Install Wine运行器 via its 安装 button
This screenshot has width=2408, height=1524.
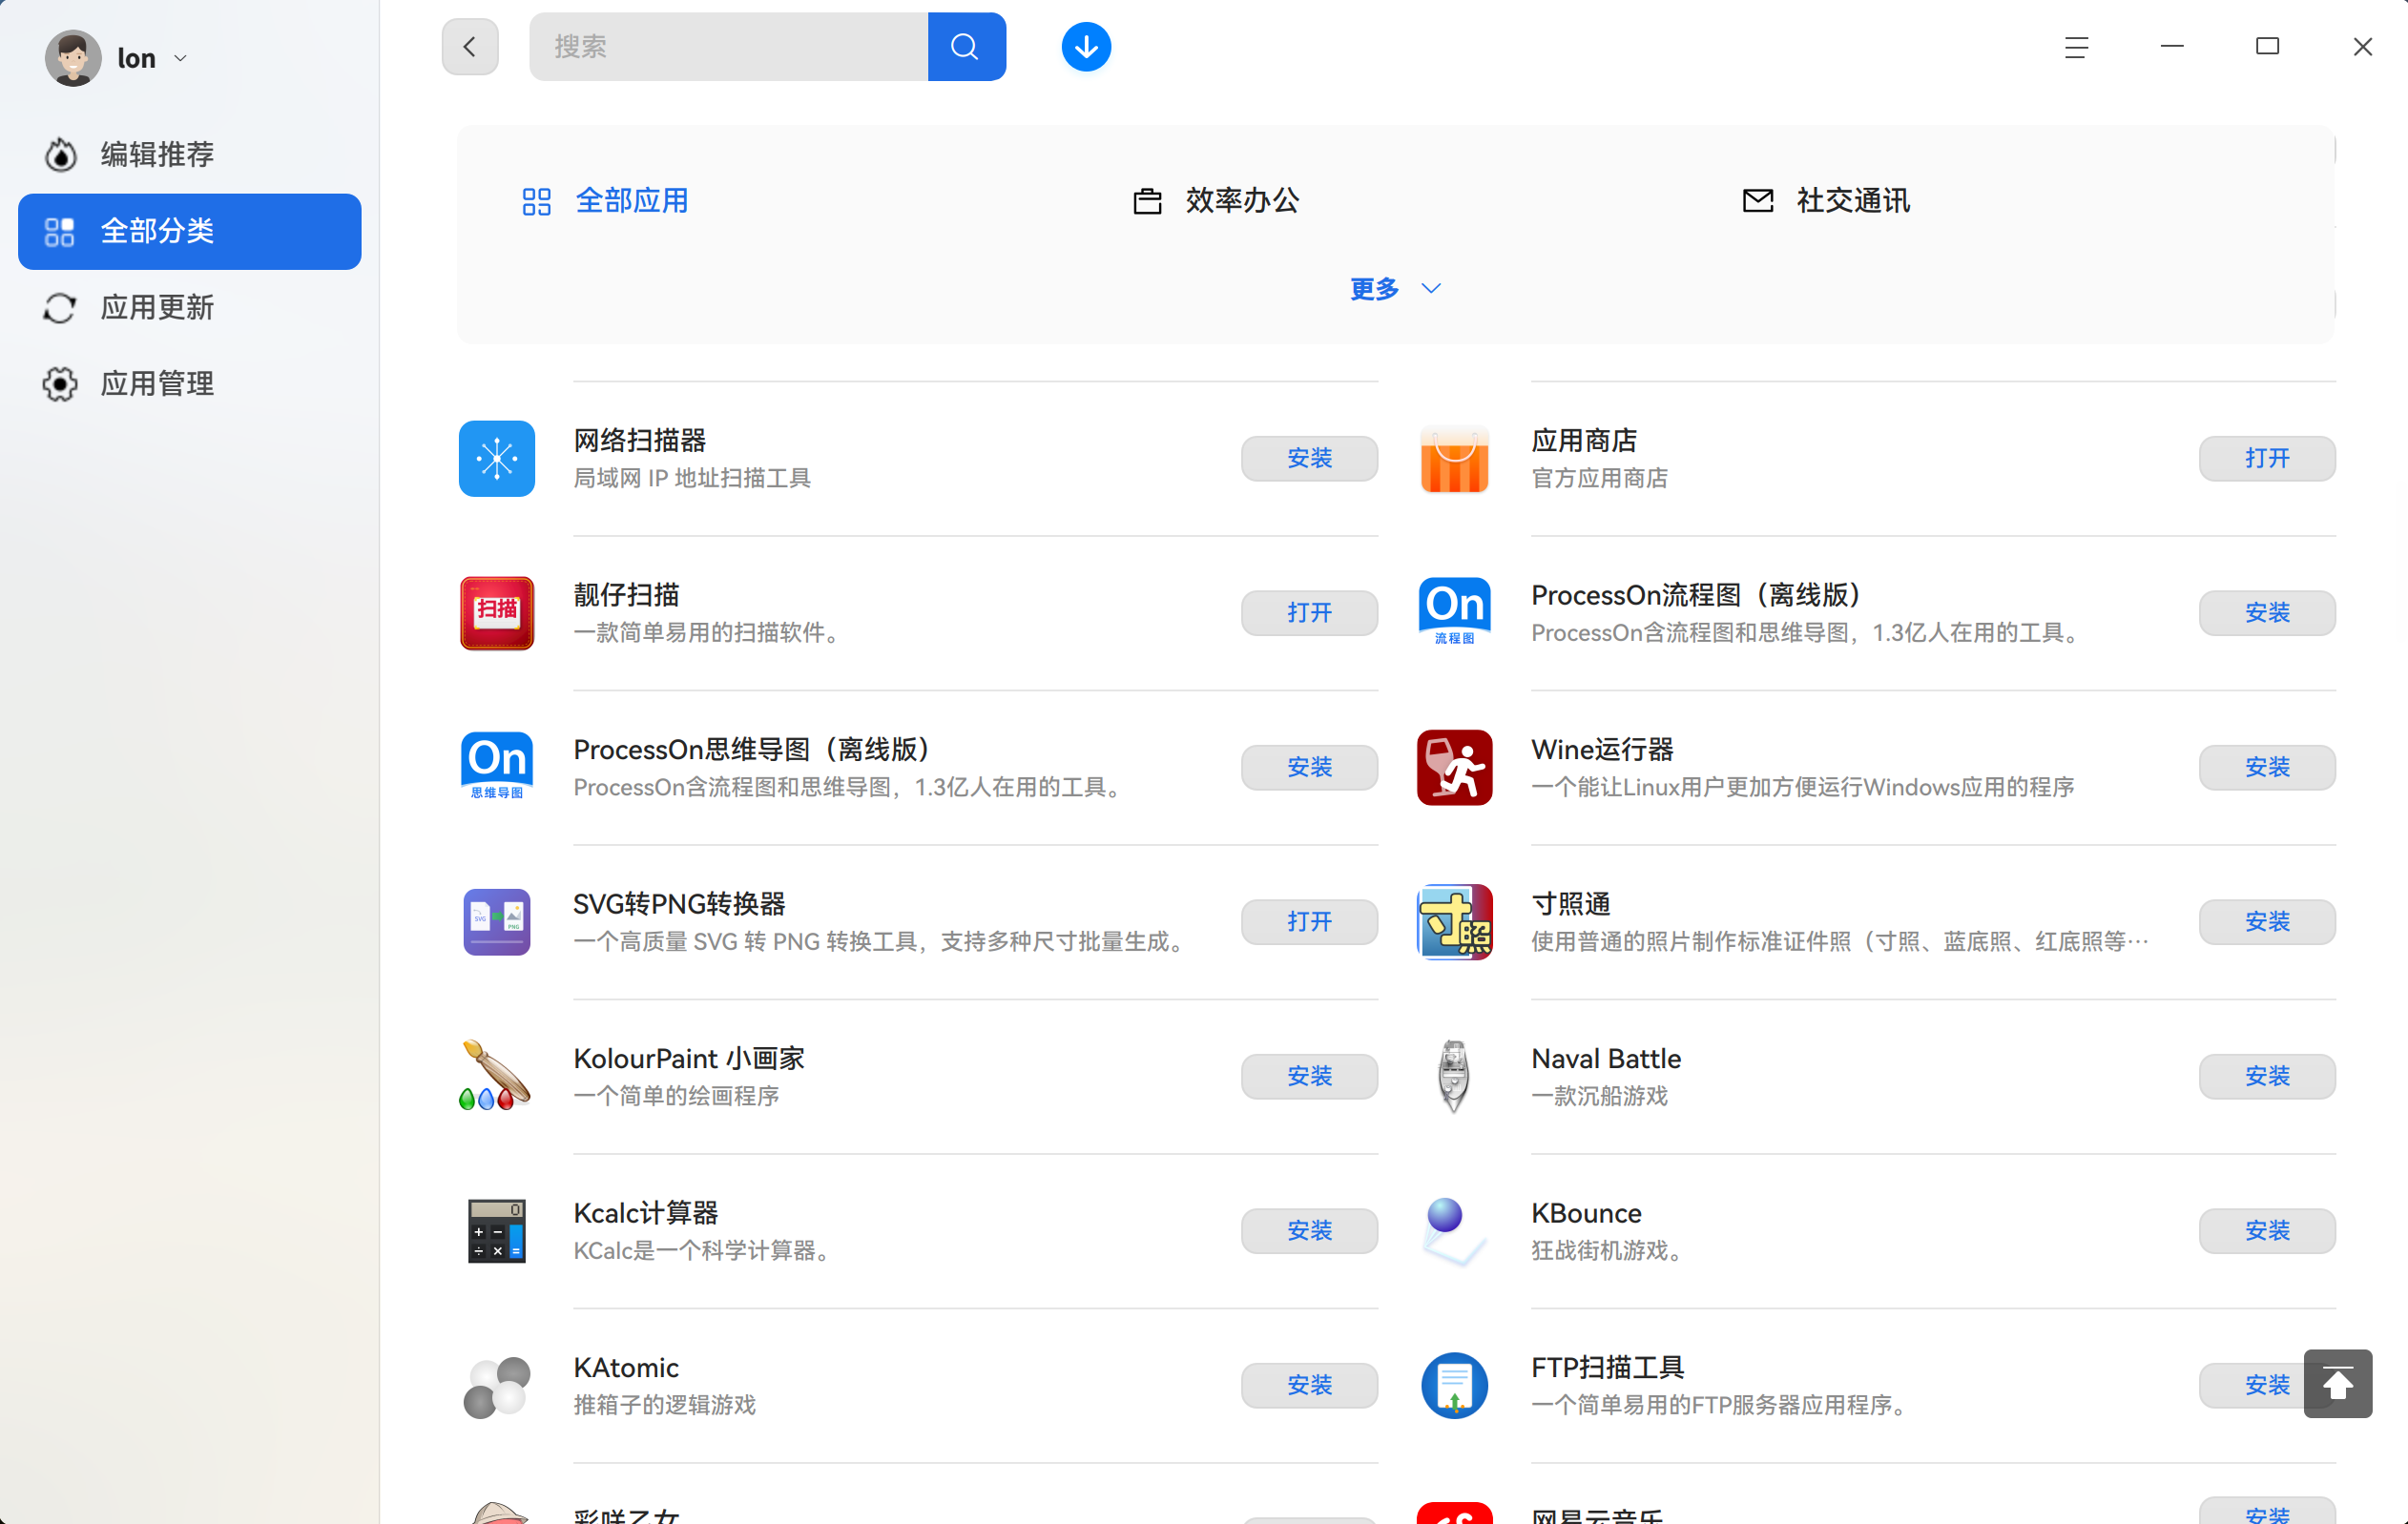2266,767
